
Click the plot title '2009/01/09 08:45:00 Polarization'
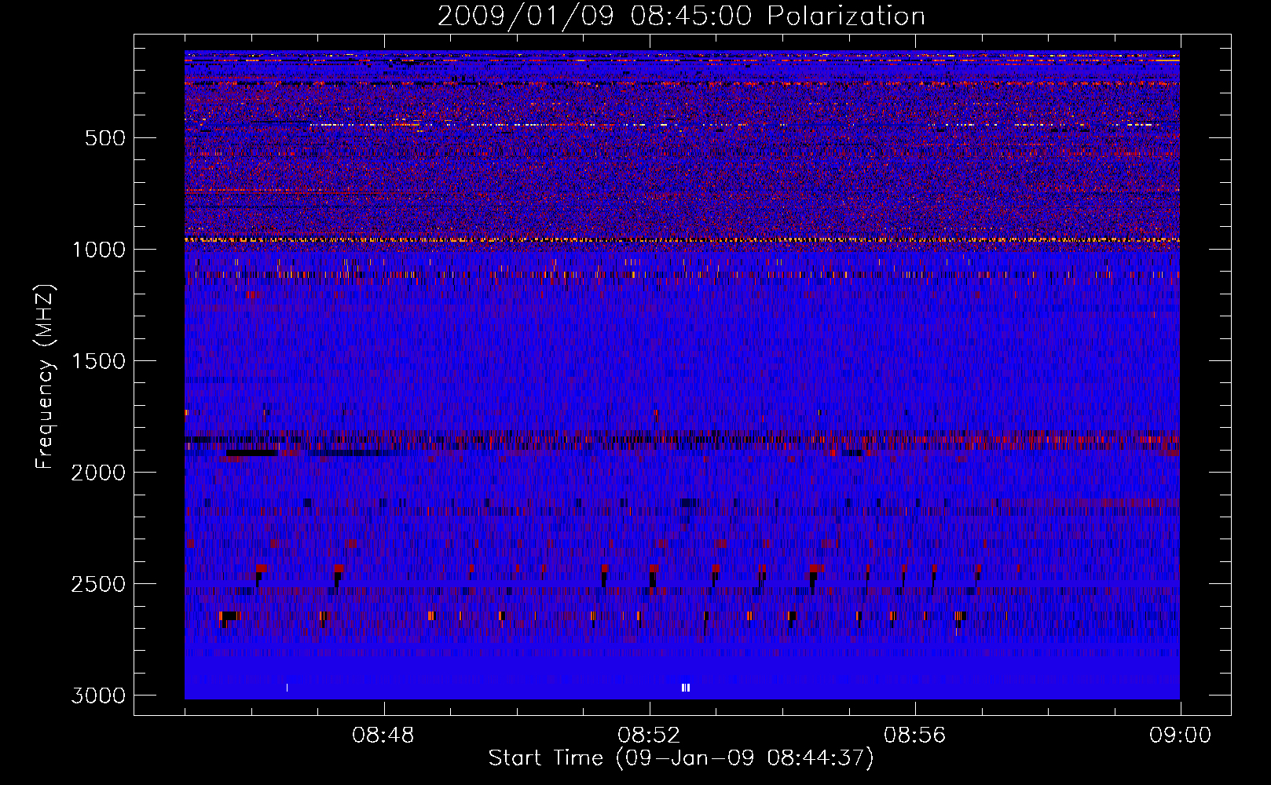[x=681, y=16]
